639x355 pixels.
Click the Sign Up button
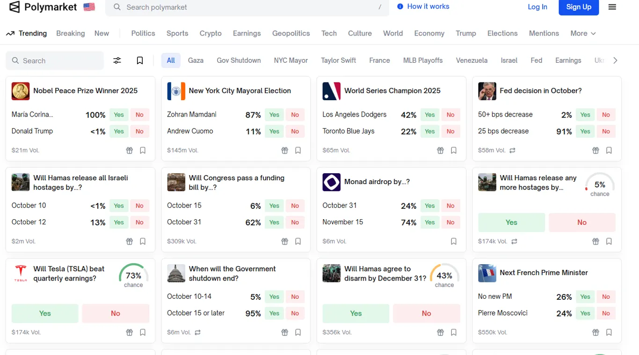click(579, 7)
